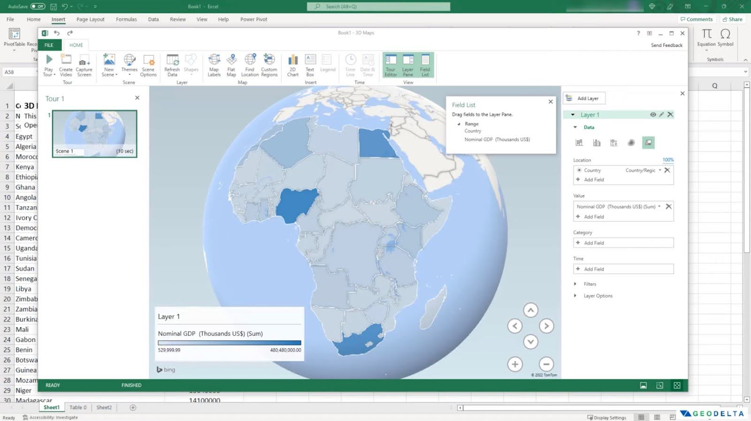Collapse the Layer 1 section

(x=573, y=115)
